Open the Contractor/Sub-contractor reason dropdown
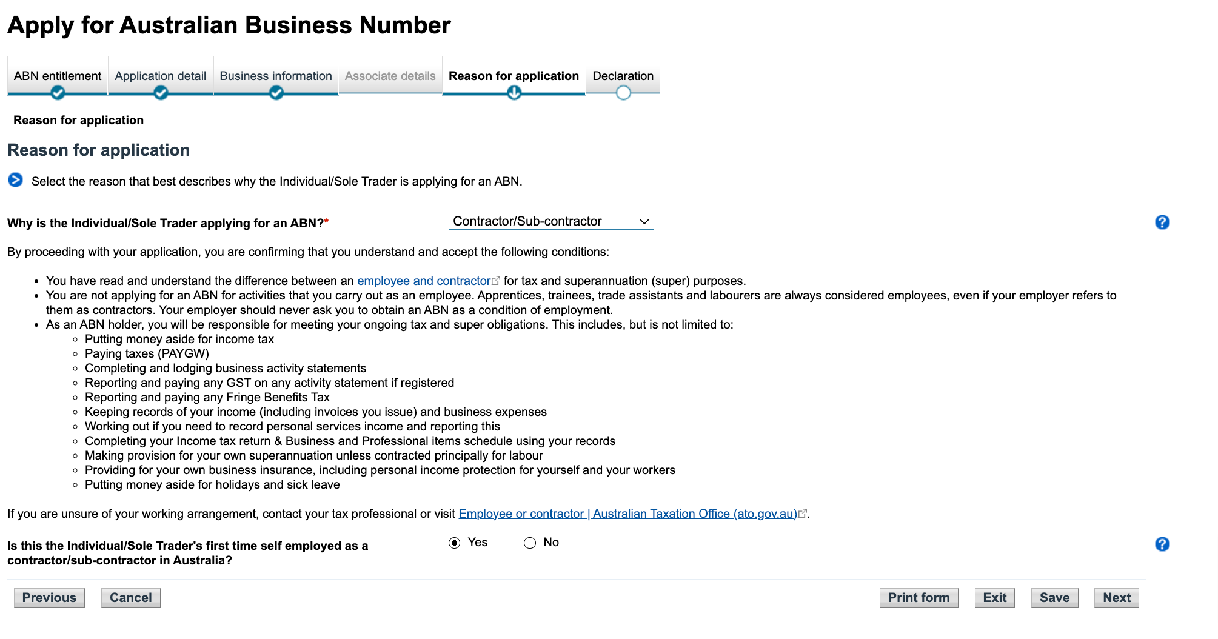The width and height of the screenshot is (1218, 639). point(550,221)
